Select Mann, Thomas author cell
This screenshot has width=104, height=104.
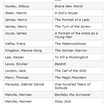[28, 78]
